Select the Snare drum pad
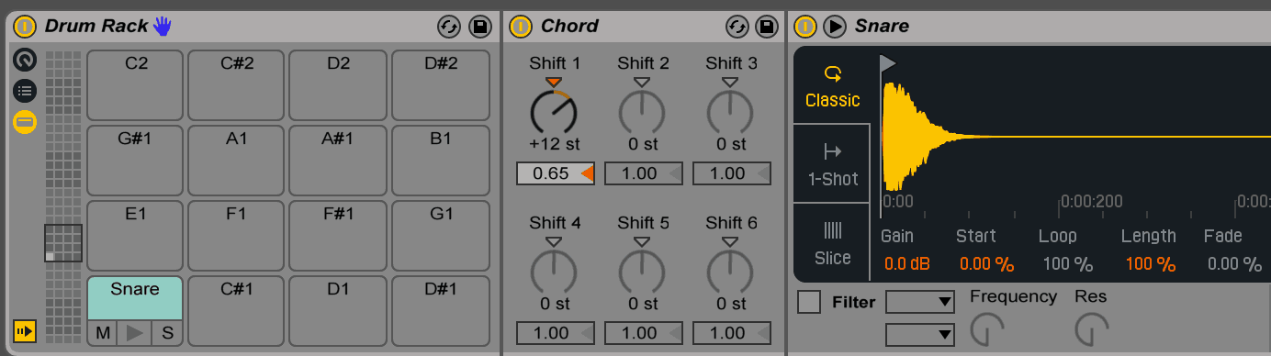The image size is (1271, 356). tap(135, 297)
